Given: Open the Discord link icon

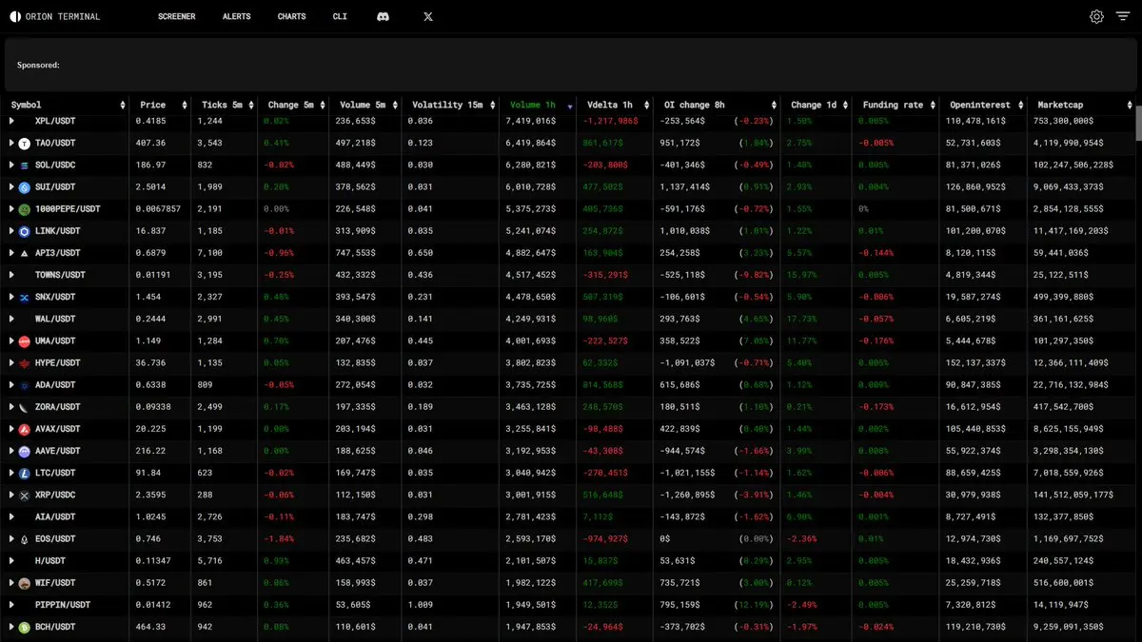Looking at the screenshot, I should click(x=383, y=16).
